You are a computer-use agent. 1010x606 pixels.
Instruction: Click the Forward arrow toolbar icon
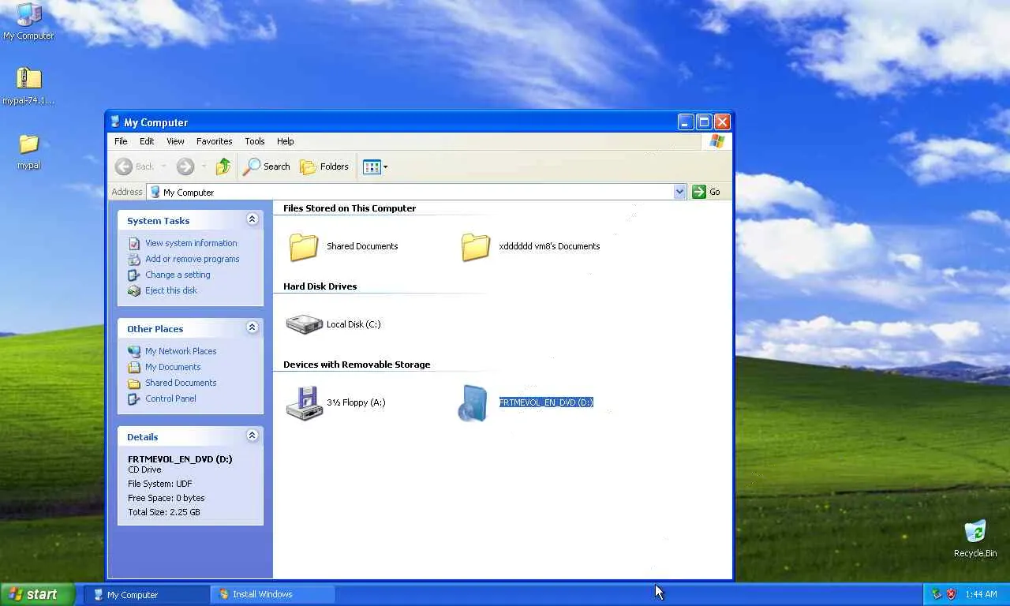pyautogui.click(x=185, y=166)
